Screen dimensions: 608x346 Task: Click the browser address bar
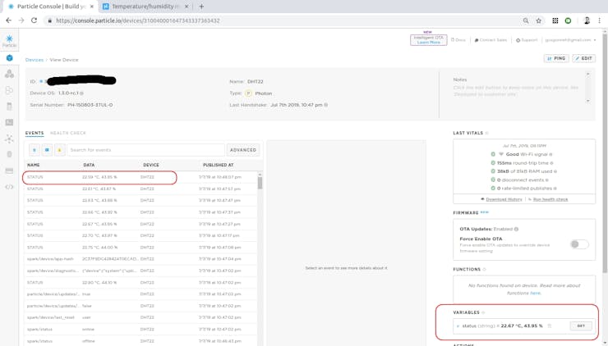283,20
